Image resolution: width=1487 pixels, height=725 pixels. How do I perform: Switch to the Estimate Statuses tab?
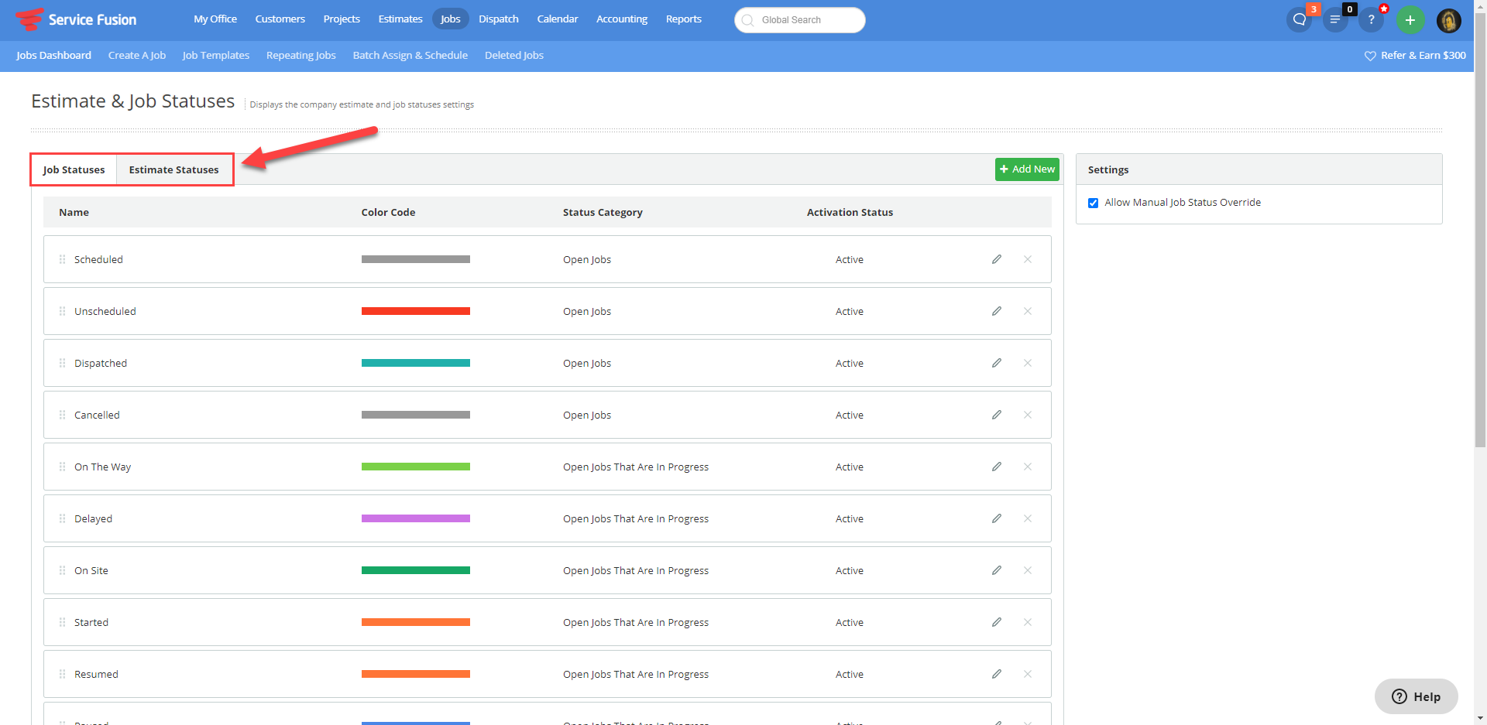pos(173,169)
